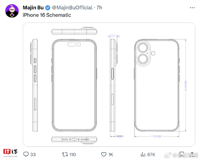The width and height of the screenshot is (200, 160).
Task: Click the 67K views count
Action: coord(151,154)
